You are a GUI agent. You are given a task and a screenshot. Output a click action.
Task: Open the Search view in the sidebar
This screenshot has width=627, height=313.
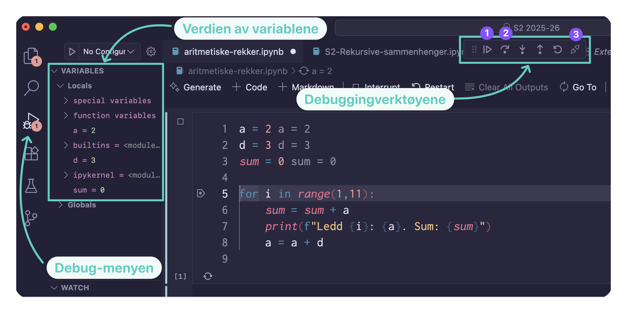(x=31, y=88)
